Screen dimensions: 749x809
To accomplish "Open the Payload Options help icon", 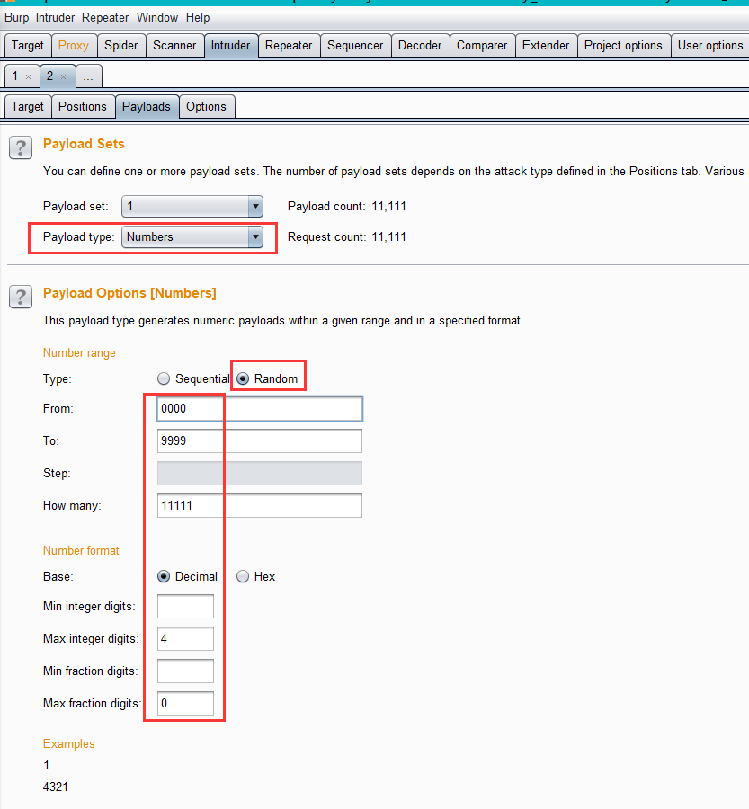I will [21, 297].
